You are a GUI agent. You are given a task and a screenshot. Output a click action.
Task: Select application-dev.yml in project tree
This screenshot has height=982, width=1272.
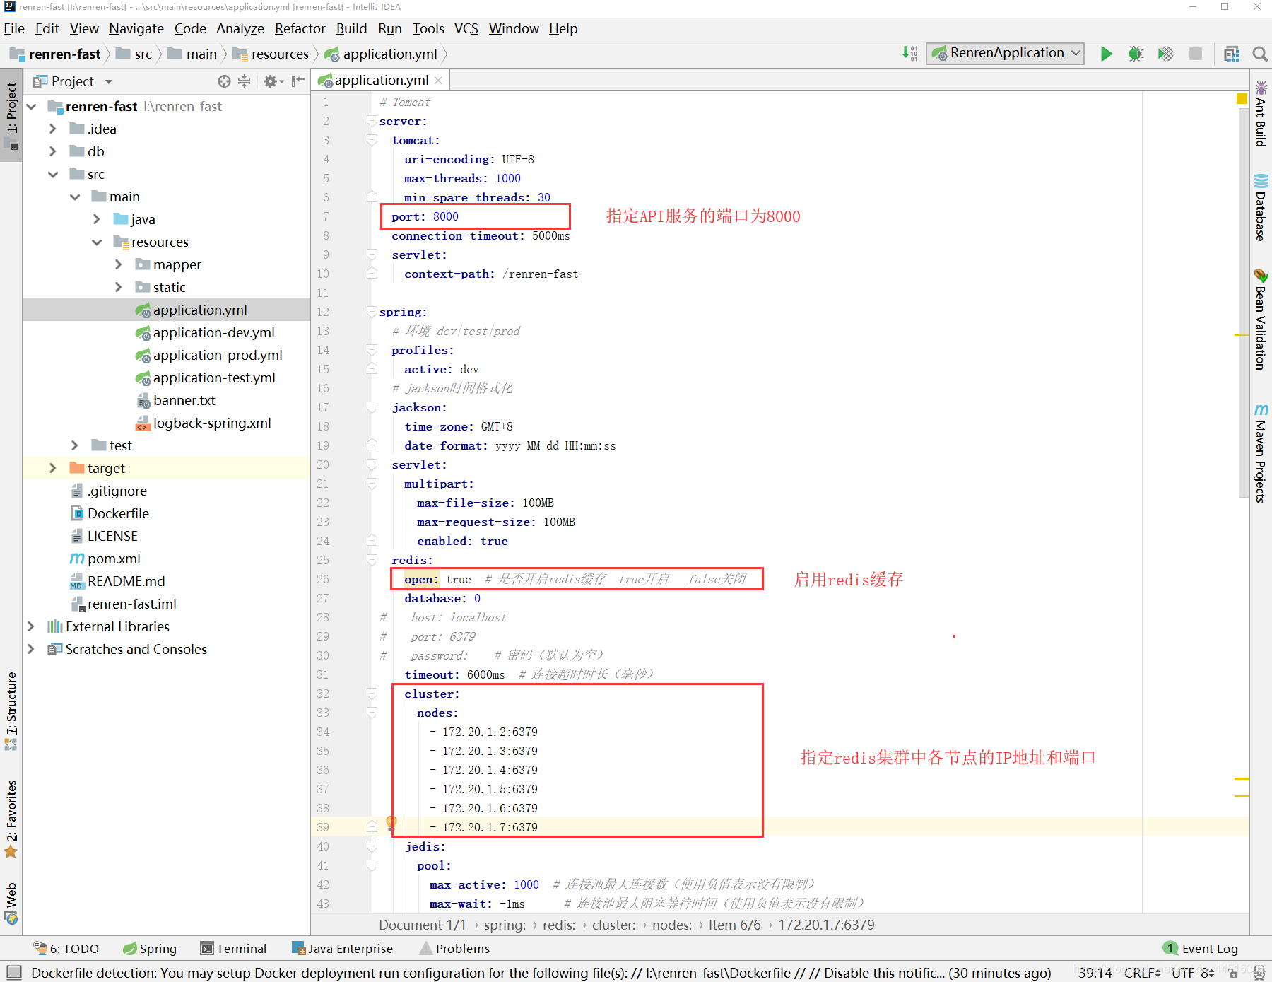pos(213,333)
